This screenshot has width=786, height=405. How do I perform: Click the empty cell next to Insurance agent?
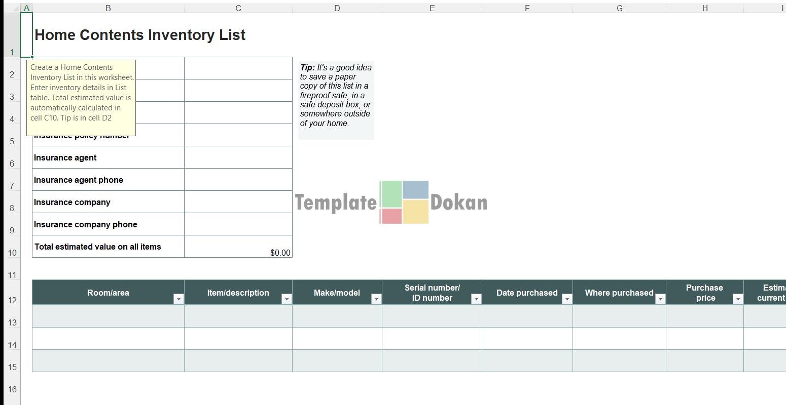pos(238,157)
